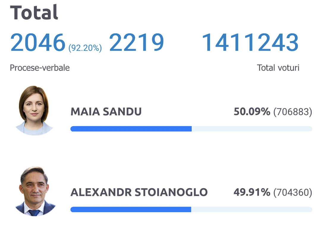Click the Total heading
Screen dimensions: 321x228
[34, 13]
